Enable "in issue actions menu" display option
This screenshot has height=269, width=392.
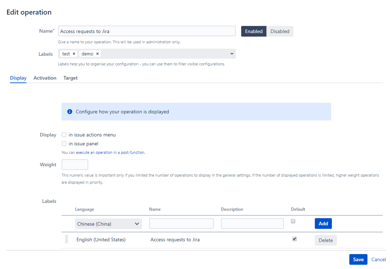(x=64, y=134)
